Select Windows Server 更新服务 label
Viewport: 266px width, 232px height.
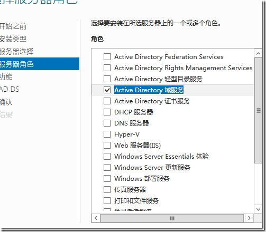click(152, 168)
